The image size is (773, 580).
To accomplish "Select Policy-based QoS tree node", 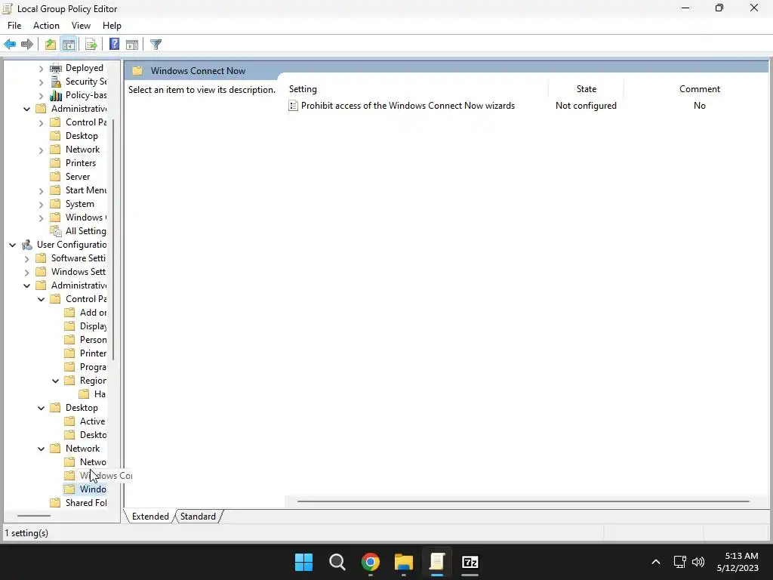I will pyautogui.click(x=86, y=95).
